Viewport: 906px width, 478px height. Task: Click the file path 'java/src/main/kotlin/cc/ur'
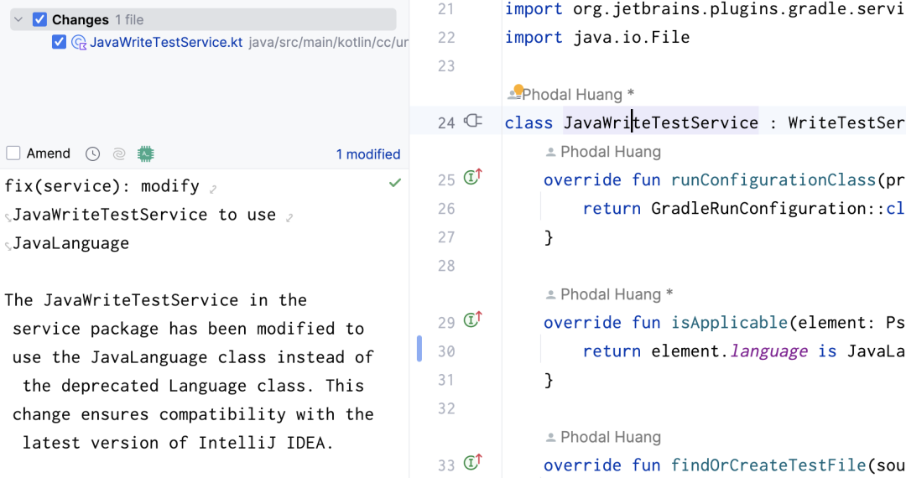pos(328,42)
